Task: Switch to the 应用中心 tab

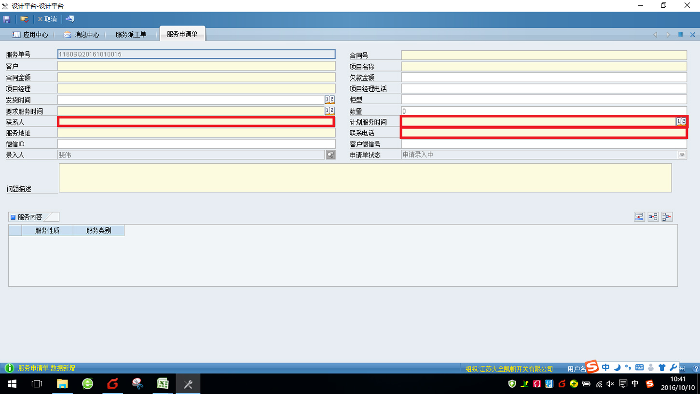Action: tap(30, 35)
